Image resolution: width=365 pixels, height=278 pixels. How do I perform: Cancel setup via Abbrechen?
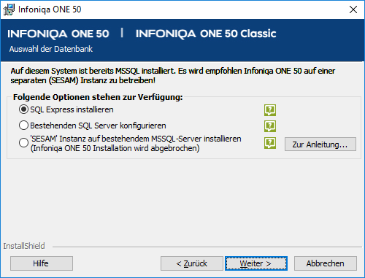[x=326, y=263]
